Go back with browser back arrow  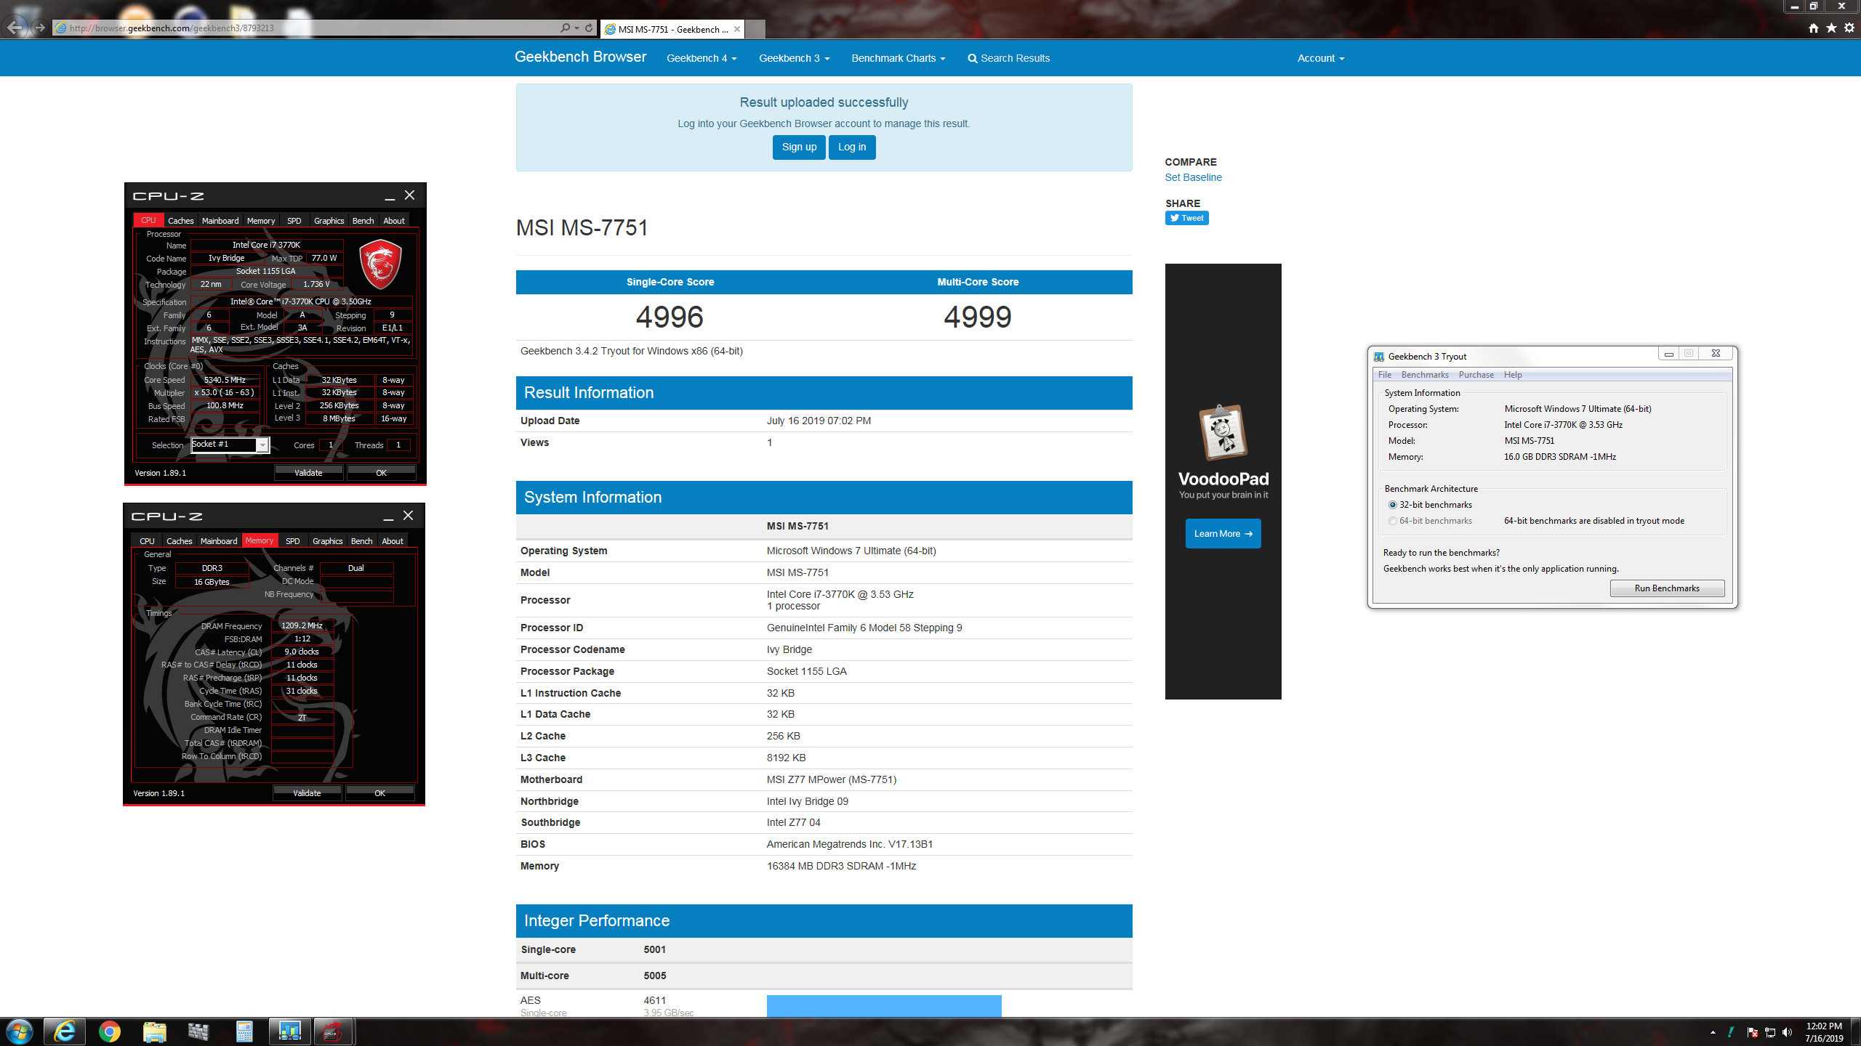pyautogui.click(x=15, y=28)
